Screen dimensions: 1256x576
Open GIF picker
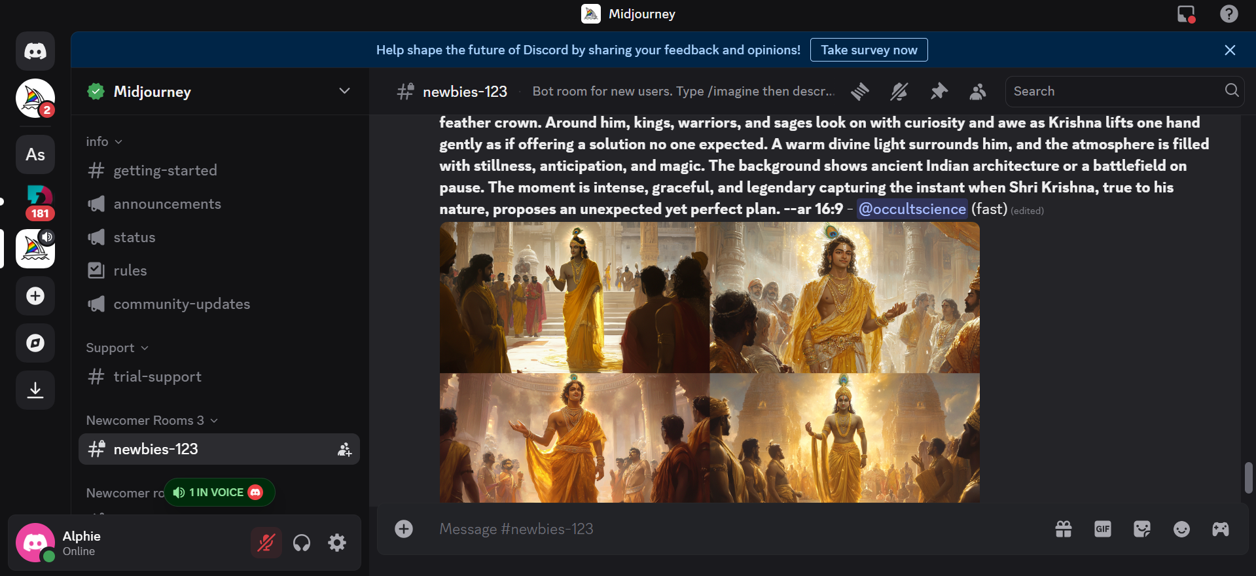click(x=1103, y=529)
